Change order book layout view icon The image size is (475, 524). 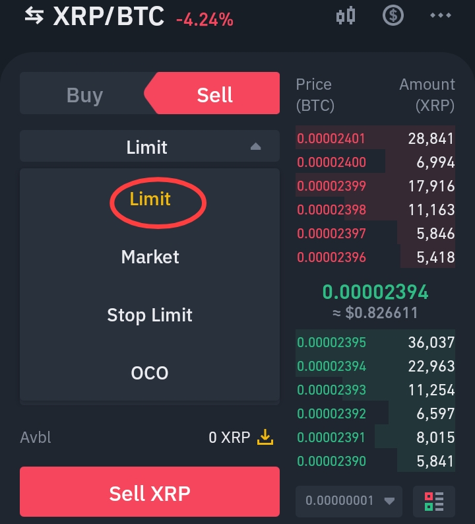click(433, 501)
